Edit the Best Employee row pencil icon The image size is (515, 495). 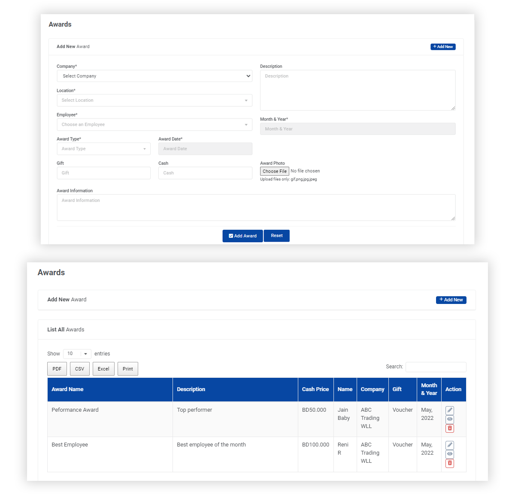449,445
